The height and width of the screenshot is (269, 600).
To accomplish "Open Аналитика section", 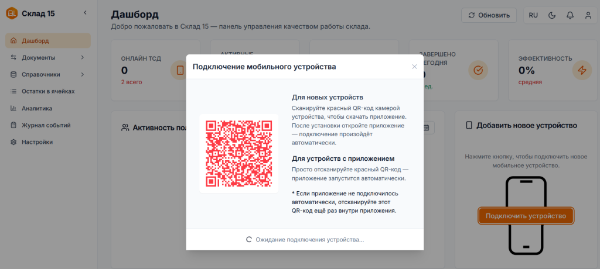I will (37, 108).
